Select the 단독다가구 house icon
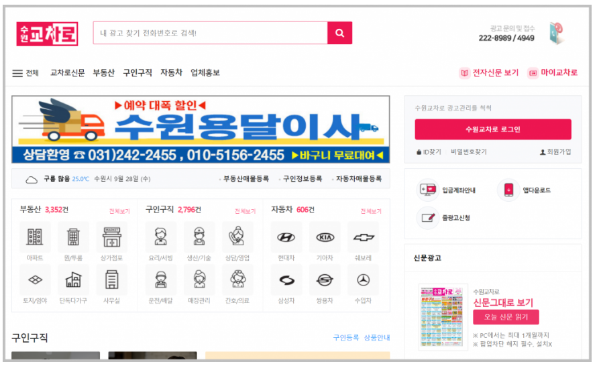This screenshot has height=370, width=599. [x=73, y=280]
